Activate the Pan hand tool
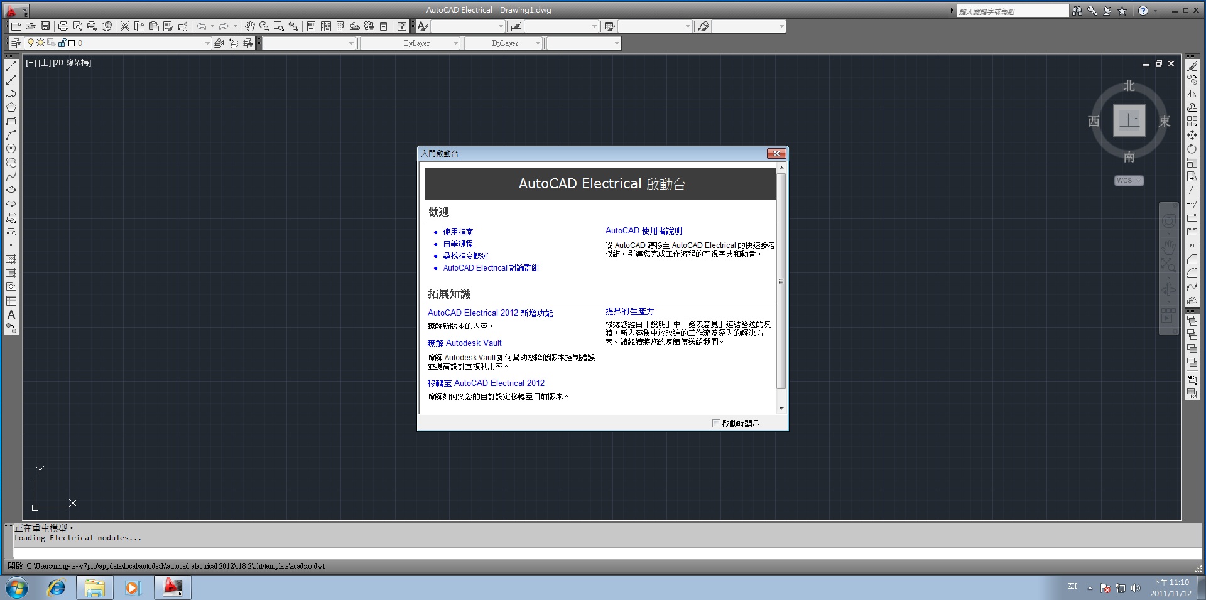 tap(249, 26)
